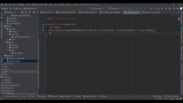The width and height of the screenshot is (183, 103).
Task: Click gutter icon beside insertDataRequest line
Action: 43,30
